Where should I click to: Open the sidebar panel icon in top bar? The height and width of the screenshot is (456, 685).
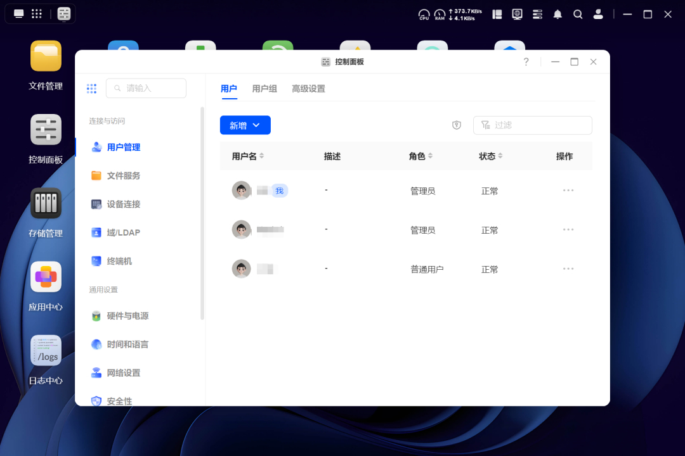point(497,15)
